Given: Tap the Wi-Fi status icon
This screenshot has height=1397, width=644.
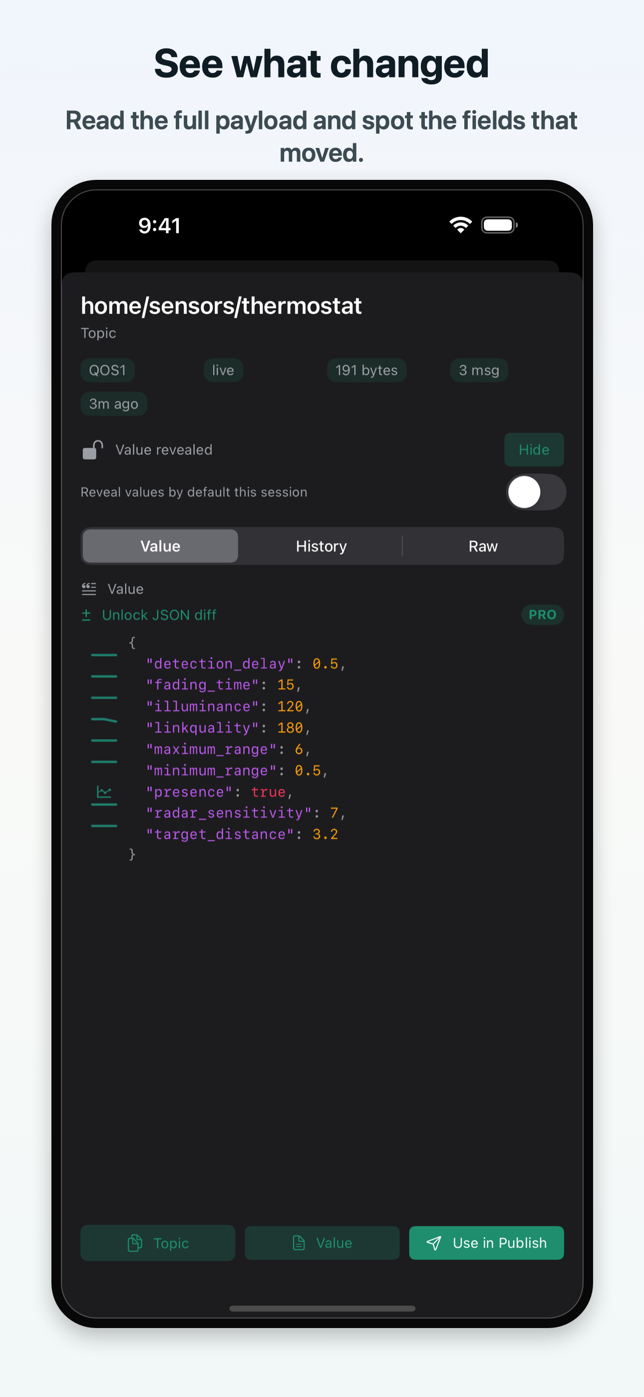Looking at the screenshot, I should click(x=460, y=224).
